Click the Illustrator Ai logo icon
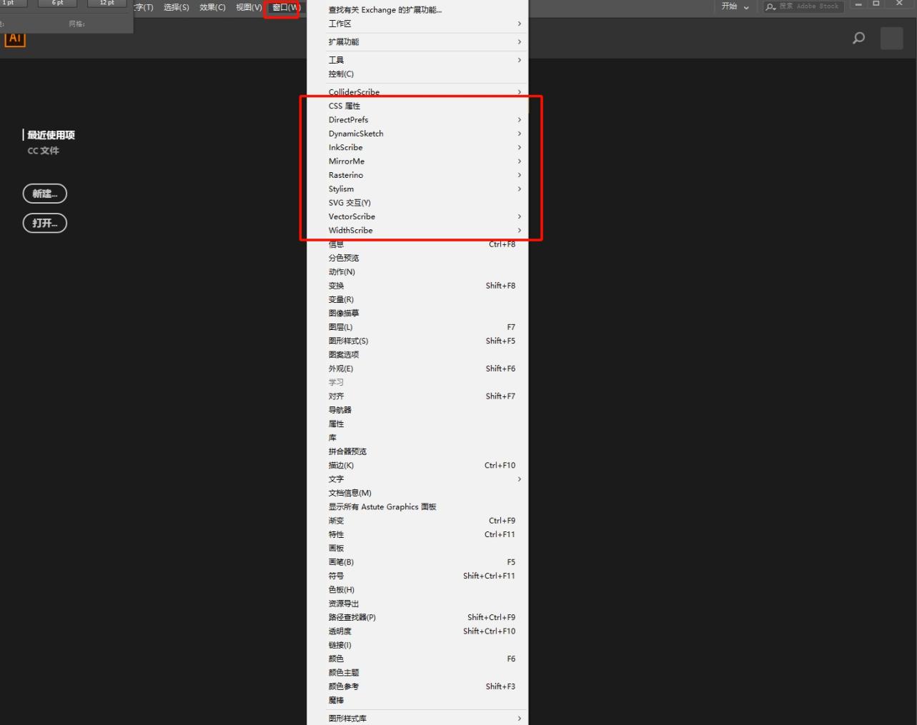The width and height of the screenshot is (917, 725). pyautogui.click(x=15, y=39)
